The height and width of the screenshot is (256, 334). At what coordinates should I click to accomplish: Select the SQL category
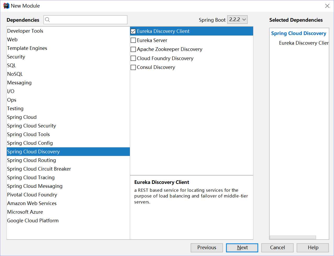[x=68, y=65]
